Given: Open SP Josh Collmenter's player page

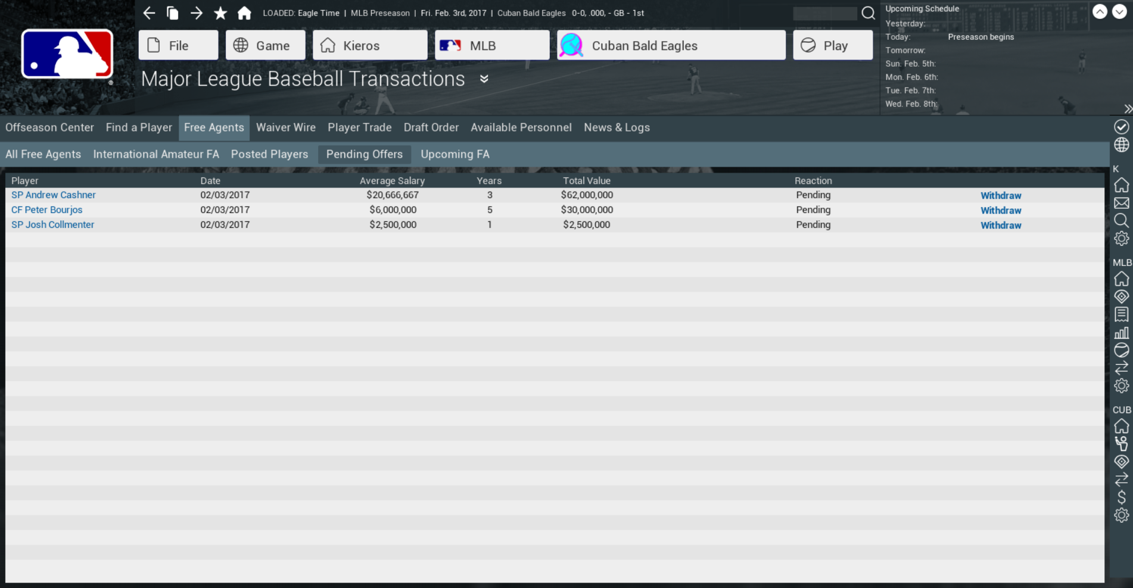Looking at the screenshot, I should point(52,224).
